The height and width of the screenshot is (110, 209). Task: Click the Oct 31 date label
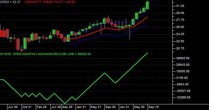(x=27, y=107)
